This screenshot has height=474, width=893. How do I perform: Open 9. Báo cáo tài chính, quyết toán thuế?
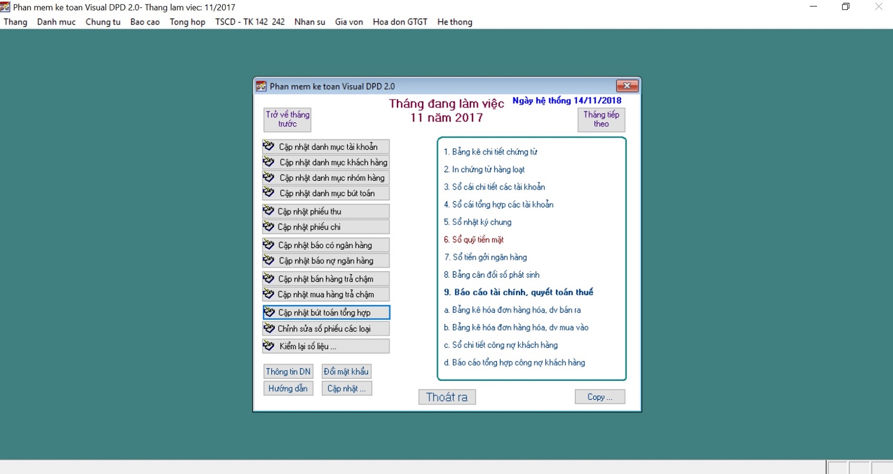tap(518, 292)
